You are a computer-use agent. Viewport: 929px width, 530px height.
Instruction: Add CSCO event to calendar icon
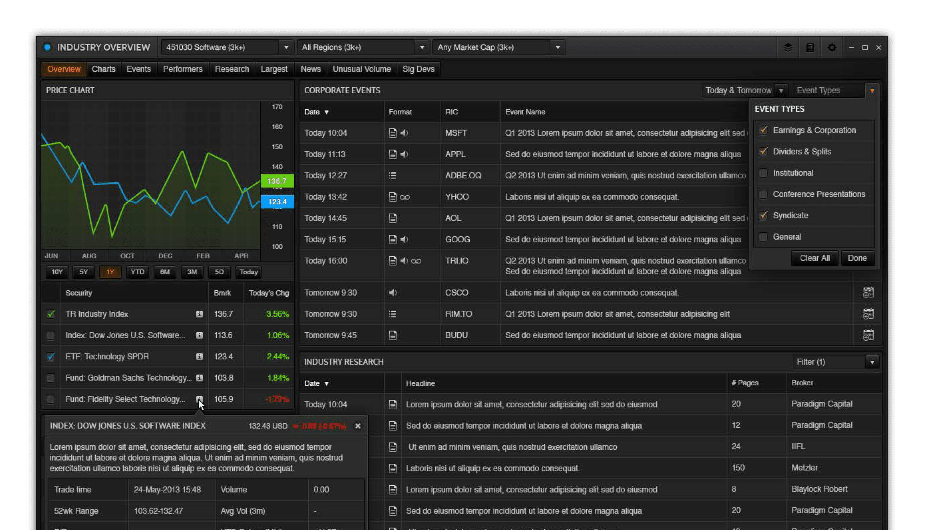click(868, 293)
